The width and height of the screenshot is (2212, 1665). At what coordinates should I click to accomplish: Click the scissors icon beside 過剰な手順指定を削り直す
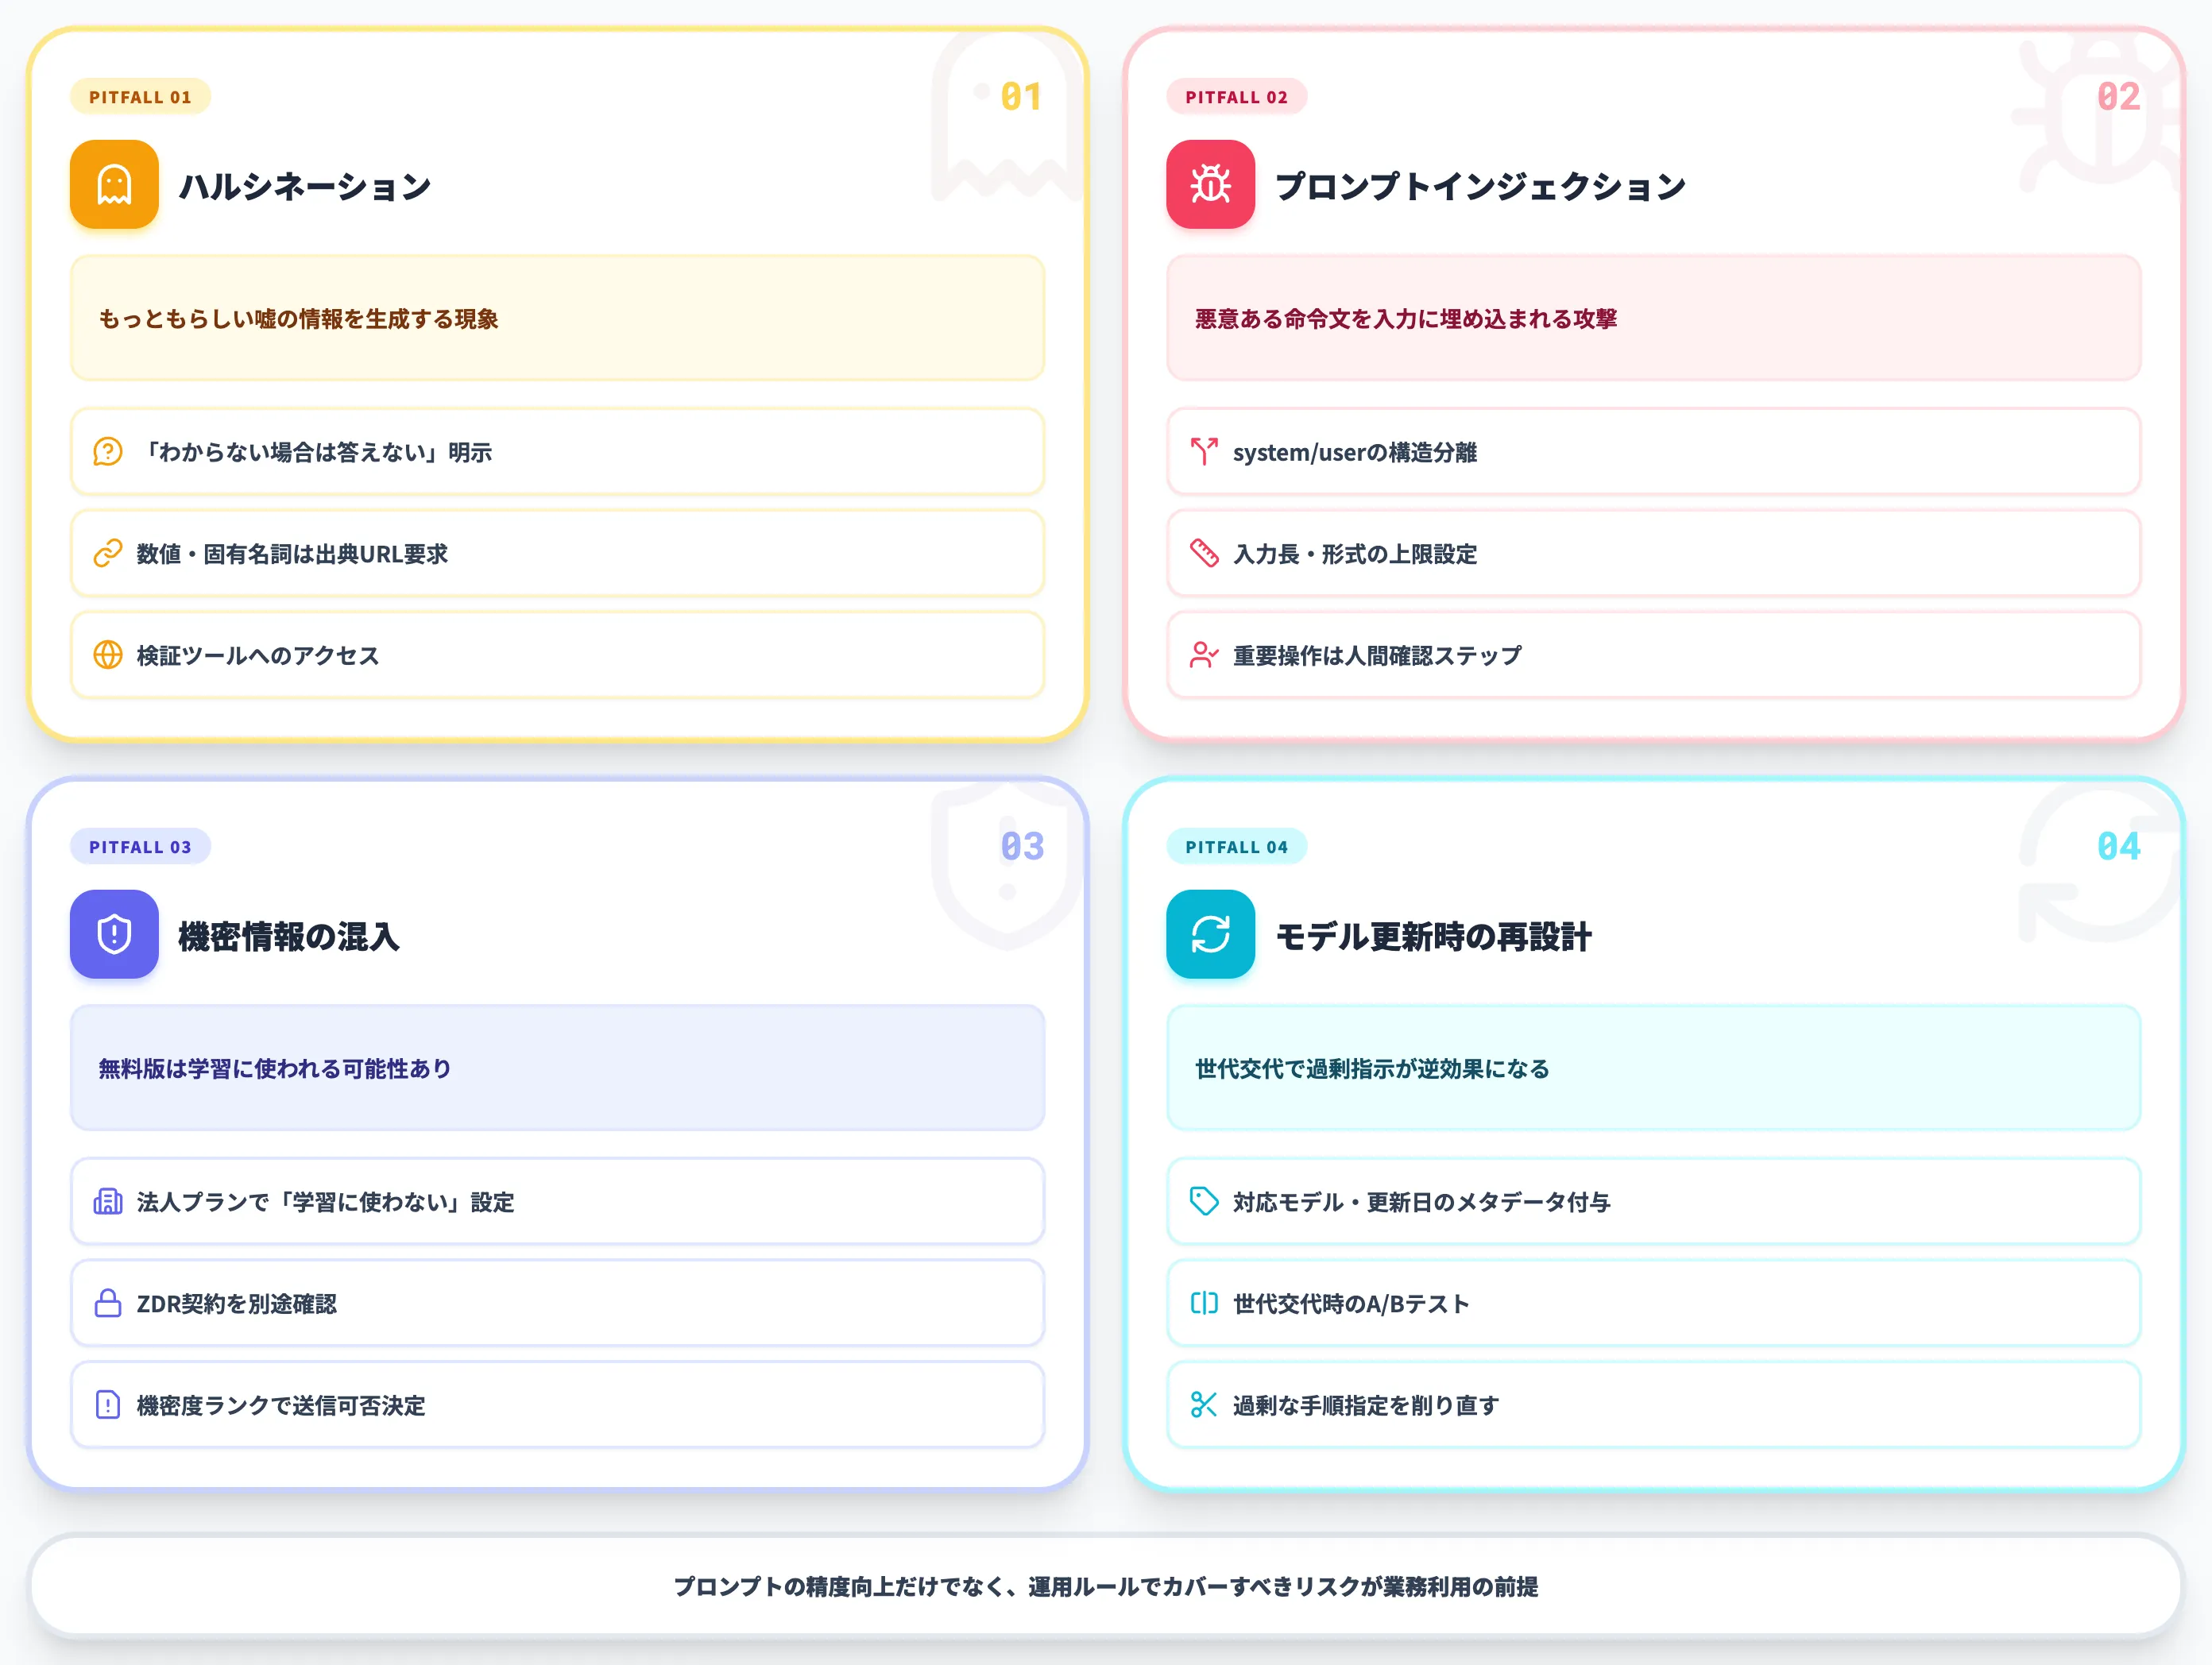click(1204, 1405)
